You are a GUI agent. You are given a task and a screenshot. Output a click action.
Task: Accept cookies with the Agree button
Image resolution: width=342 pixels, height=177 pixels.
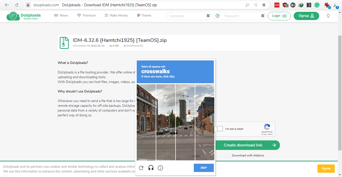(326, 168)
